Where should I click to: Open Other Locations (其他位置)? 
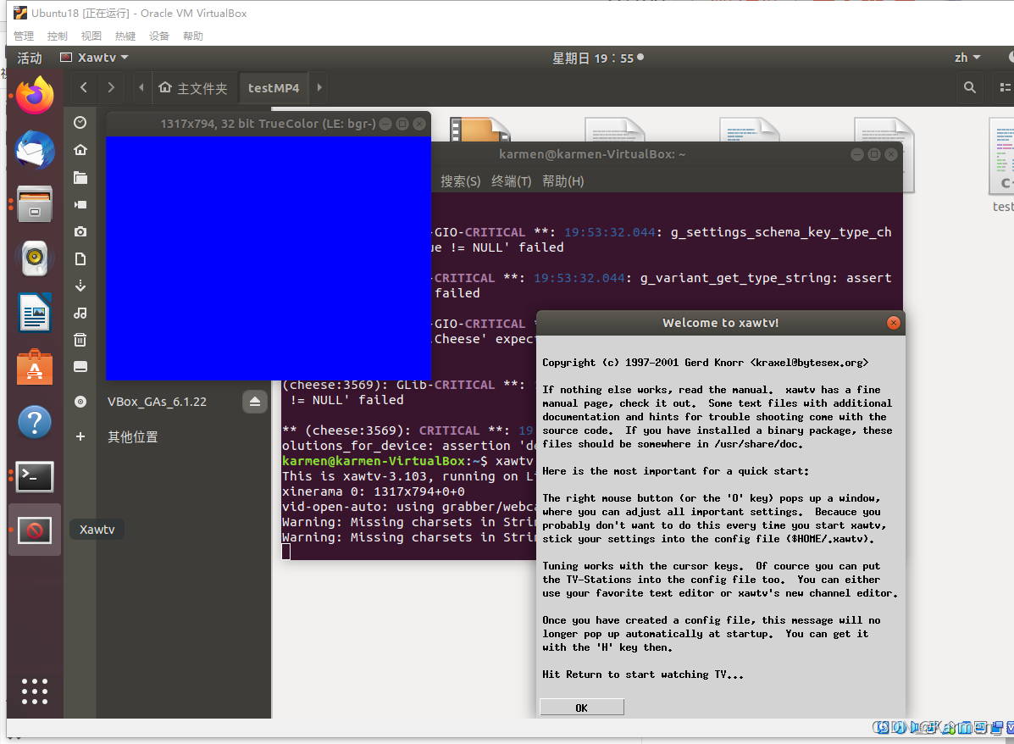coord(132,436)
